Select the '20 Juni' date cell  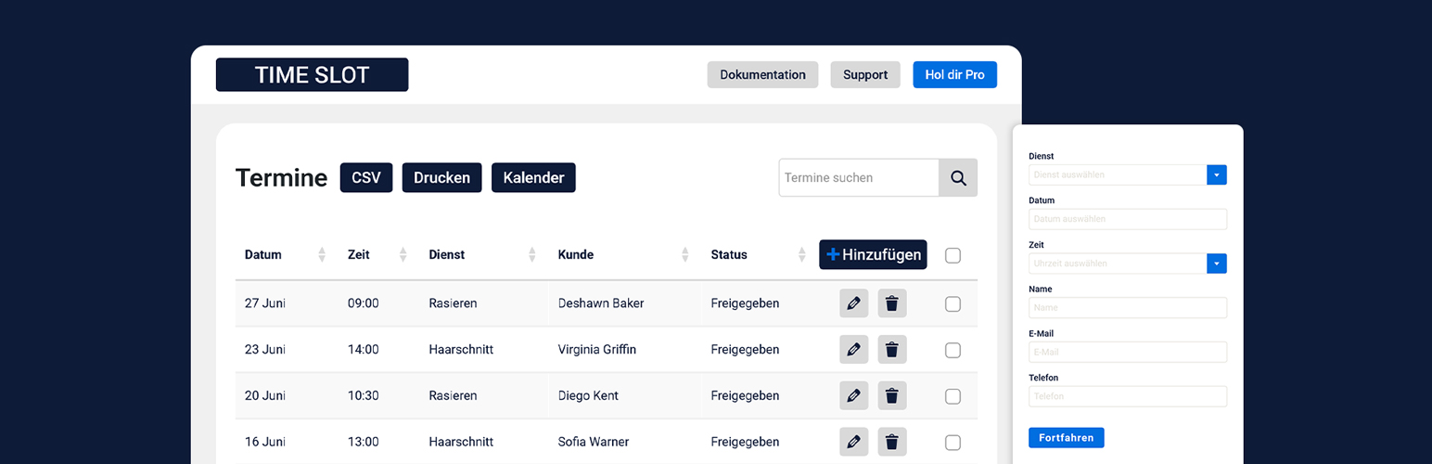click(265, 395)
